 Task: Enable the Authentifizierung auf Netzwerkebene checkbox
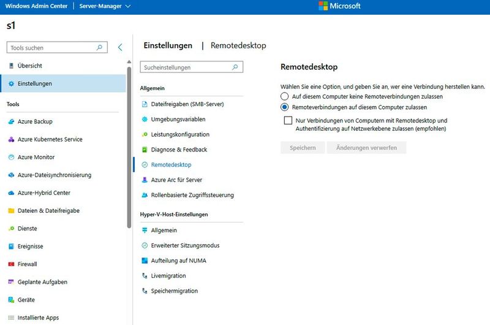click(288, 120)
